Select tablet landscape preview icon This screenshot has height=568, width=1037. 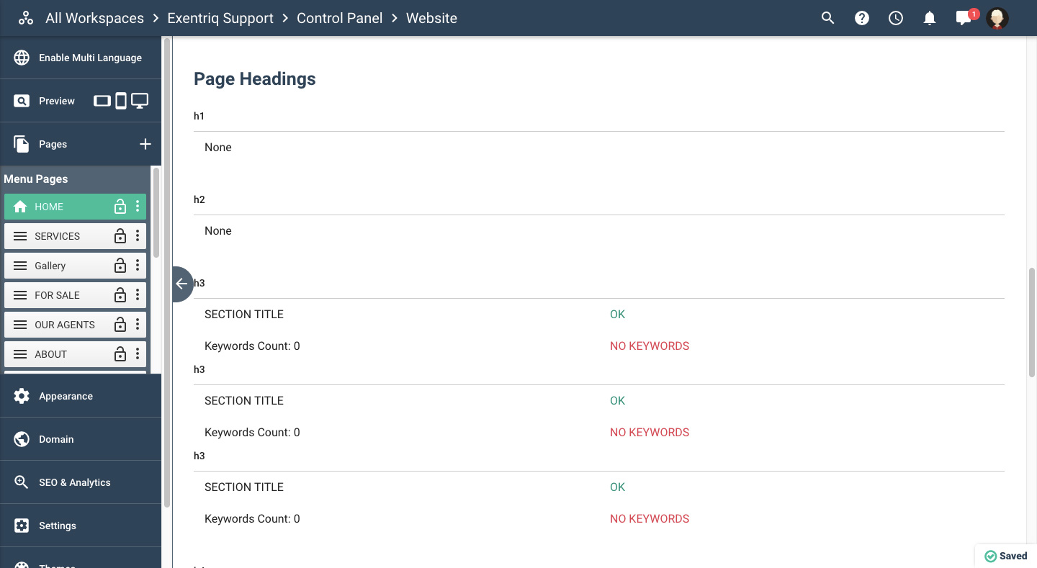[102, 101]
